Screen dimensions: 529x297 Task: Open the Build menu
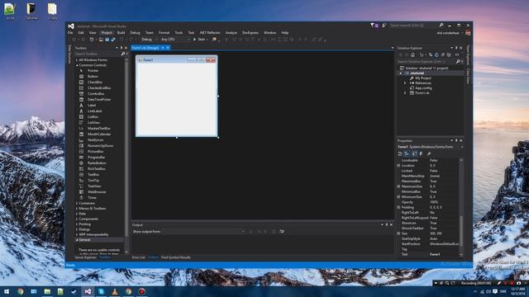(122, 33)
